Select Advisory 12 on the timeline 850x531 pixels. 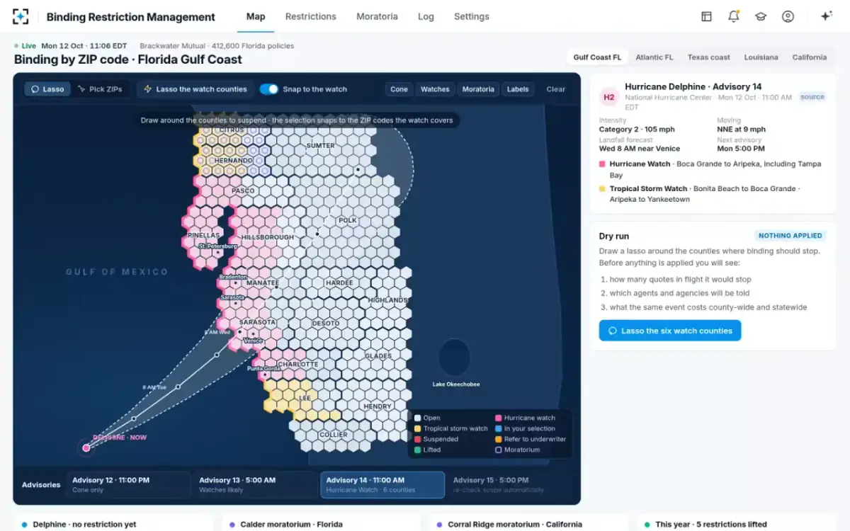click(x=128, y=485)
